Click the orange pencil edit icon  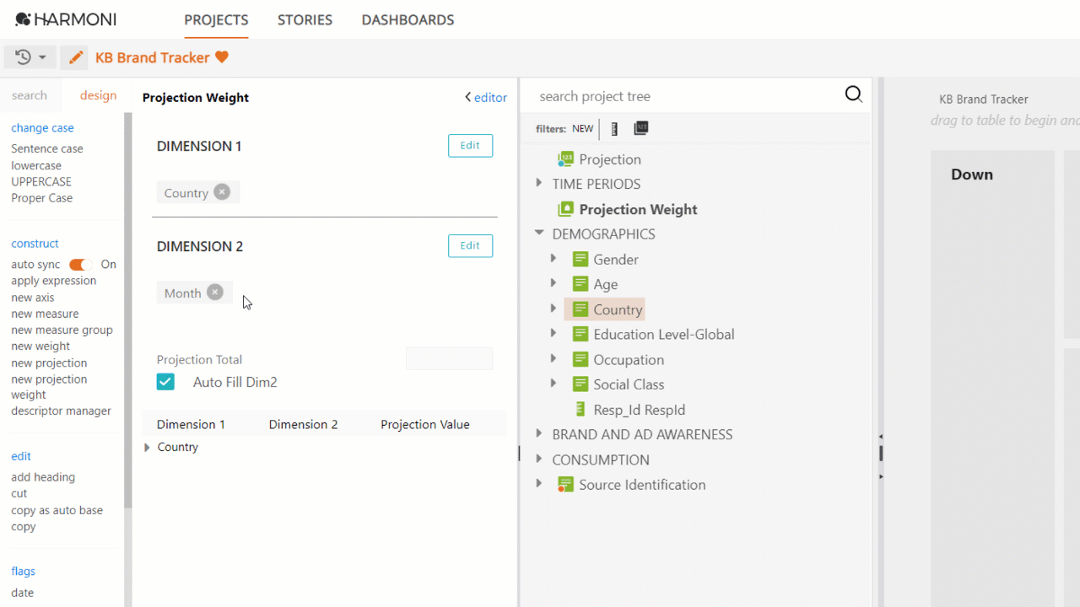76,57
